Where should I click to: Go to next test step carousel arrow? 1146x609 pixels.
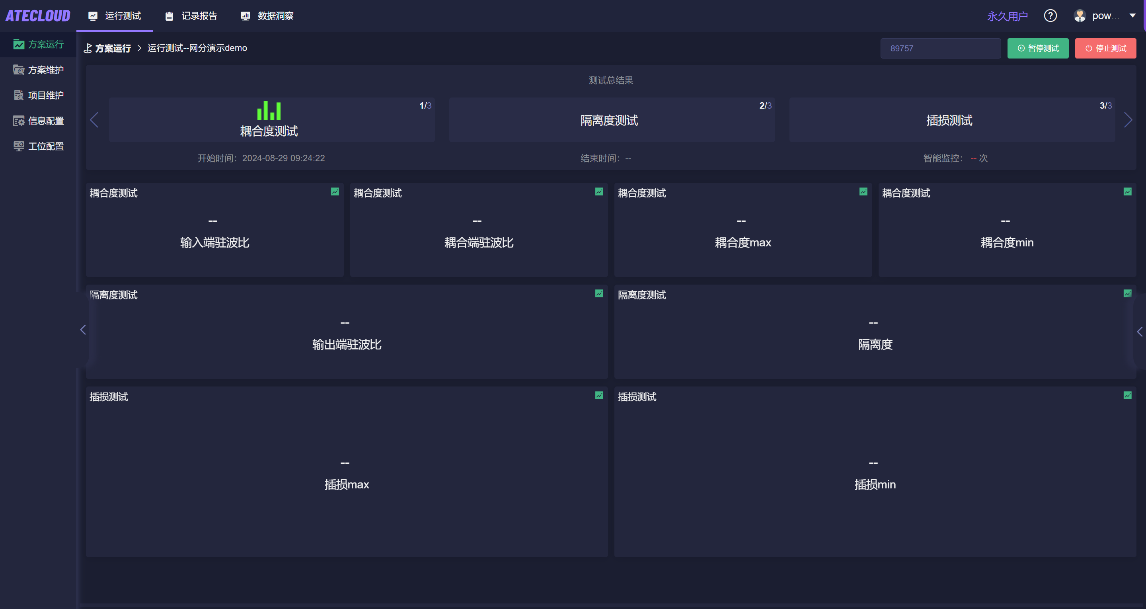click(x=1128, y=120)
